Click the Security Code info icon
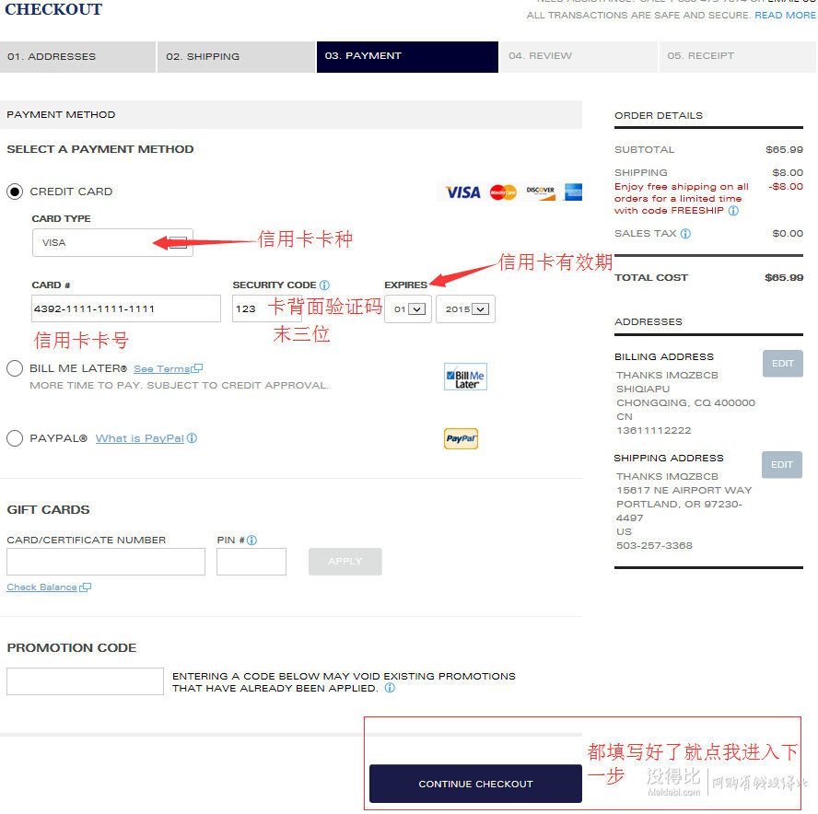 (324, 285)
